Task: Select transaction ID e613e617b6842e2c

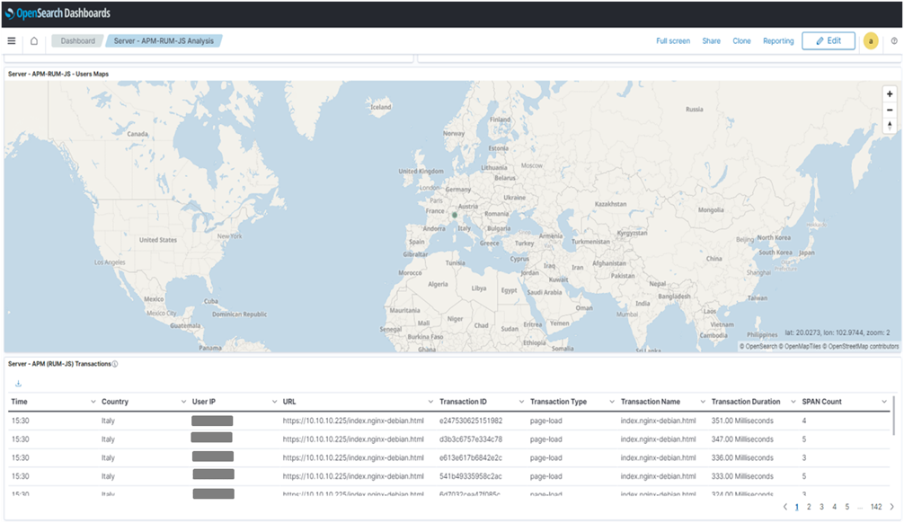Action: [x=471, y=457]
